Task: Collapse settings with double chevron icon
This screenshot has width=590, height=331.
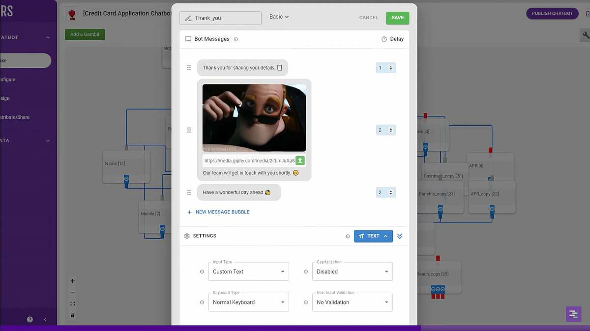Action: coord(400,236)
